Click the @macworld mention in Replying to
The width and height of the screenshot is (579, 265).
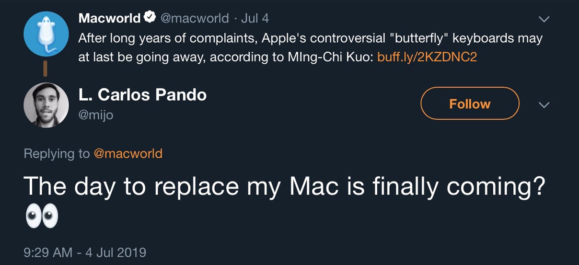[x=128, y=153]
